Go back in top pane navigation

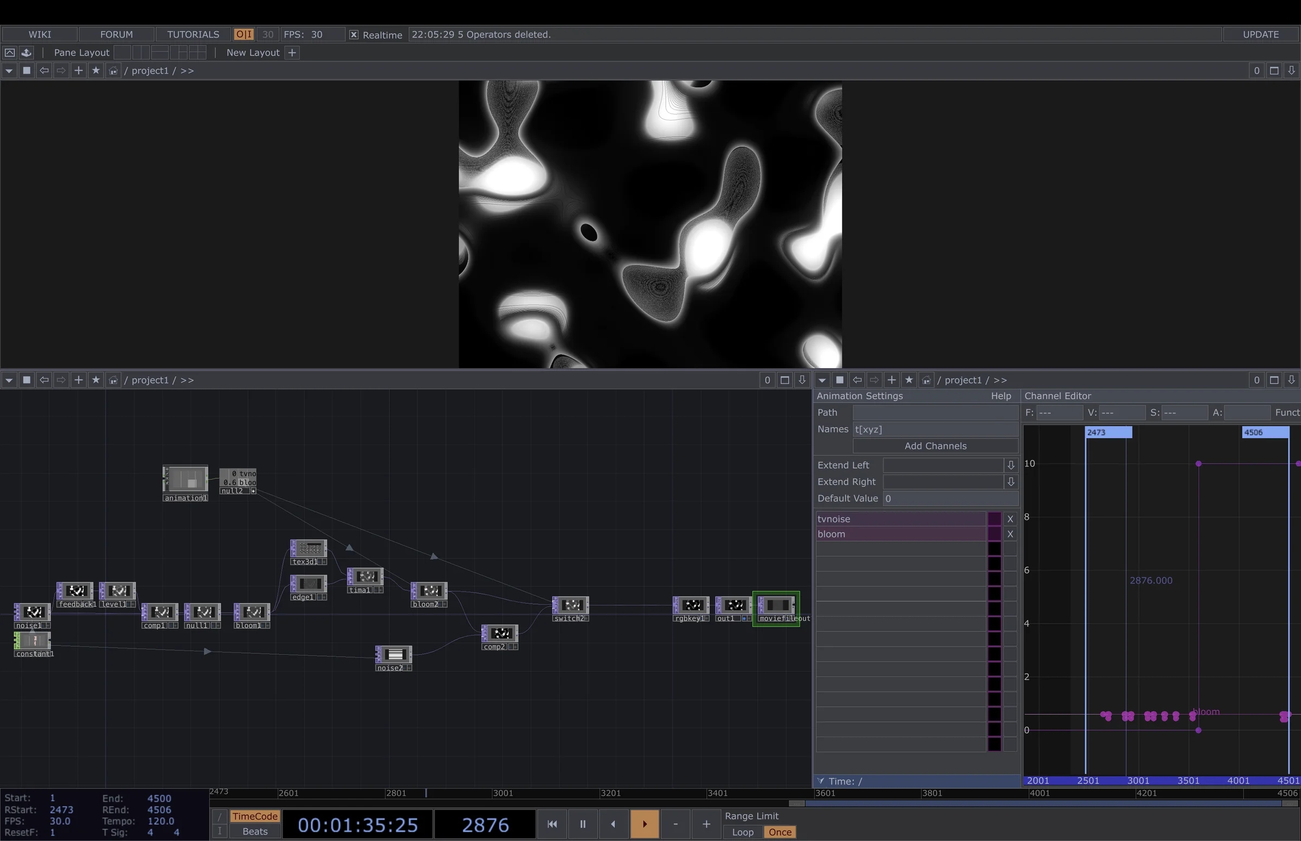[44, 70]
